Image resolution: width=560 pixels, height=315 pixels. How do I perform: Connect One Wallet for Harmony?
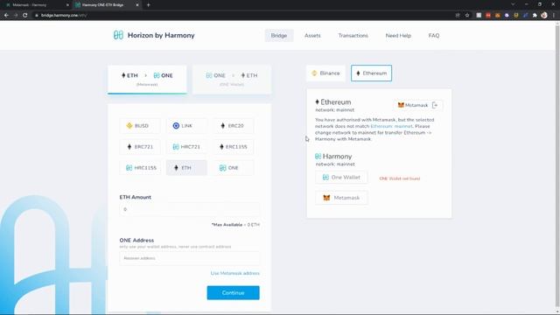click(x=341, y=177)
